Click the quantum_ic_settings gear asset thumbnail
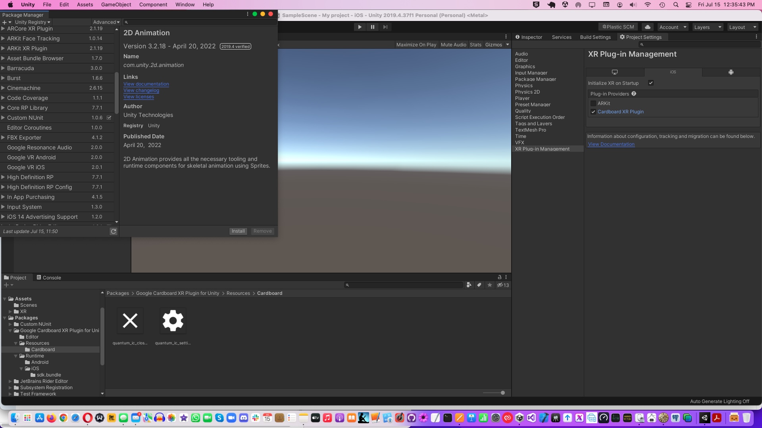The height and width of the screenshot is (428, 762). click(173, 321)
